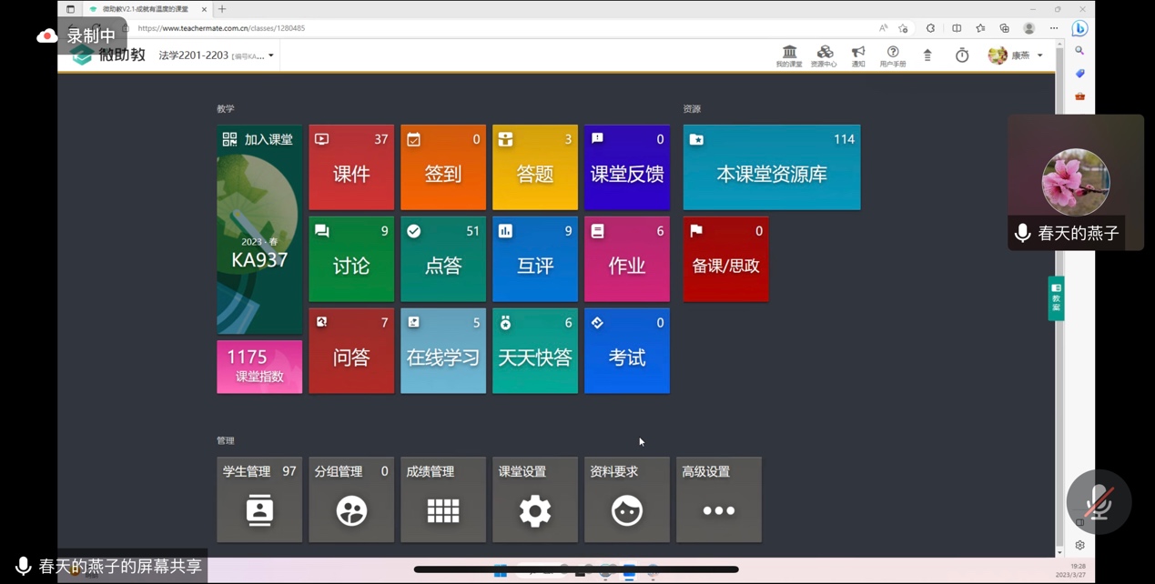Open 成绩管理 grade management grid tile
1155x584 pixels.
point(443,499)
